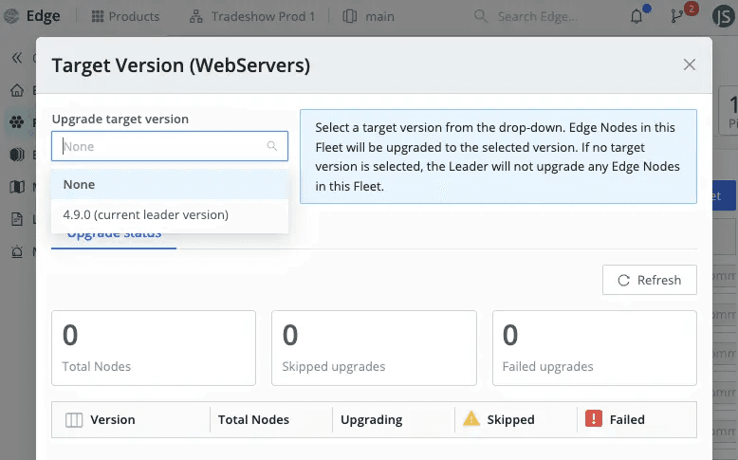Switch to the Upgrade status tab
738x460 pixels.
114,235
